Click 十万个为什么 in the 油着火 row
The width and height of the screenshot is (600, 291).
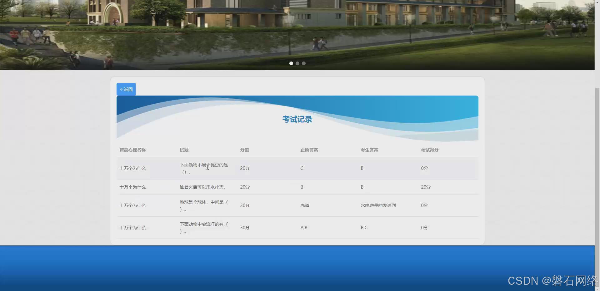(x=132, y=187)
